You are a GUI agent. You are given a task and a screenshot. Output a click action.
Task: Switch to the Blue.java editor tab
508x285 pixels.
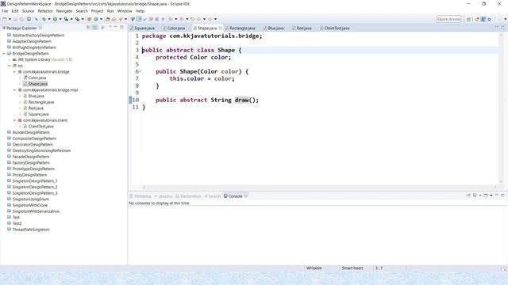[274, 28]
